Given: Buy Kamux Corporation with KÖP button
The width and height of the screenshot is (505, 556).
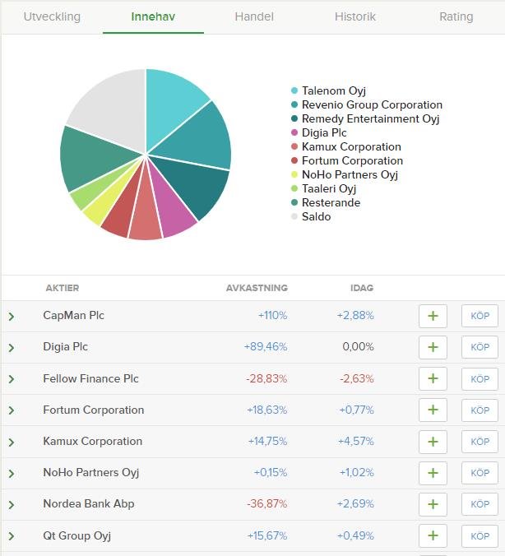Looking at the screenshot, I should (x=480, y=442).
